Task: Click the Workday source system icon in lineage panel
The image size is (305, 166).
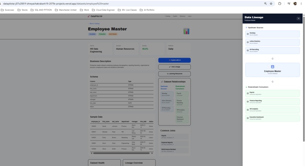Action: (x=247, y=34)
